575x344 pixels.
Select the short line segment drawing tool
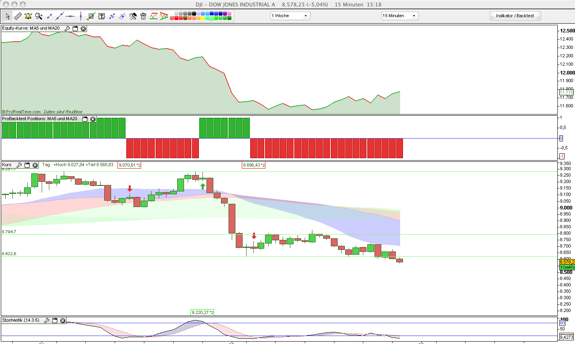tap(49, 16)
